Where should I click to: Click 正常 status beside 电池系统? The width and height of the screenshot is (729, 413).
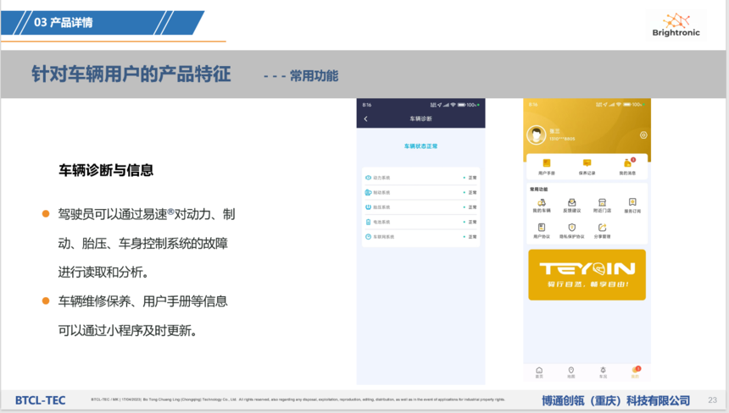tap(472, 223)
